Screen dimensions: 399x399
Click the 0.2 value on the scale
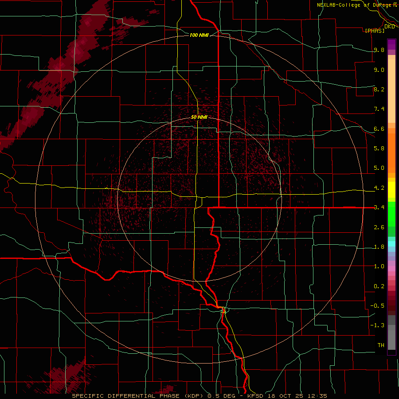tap(379, 286)
